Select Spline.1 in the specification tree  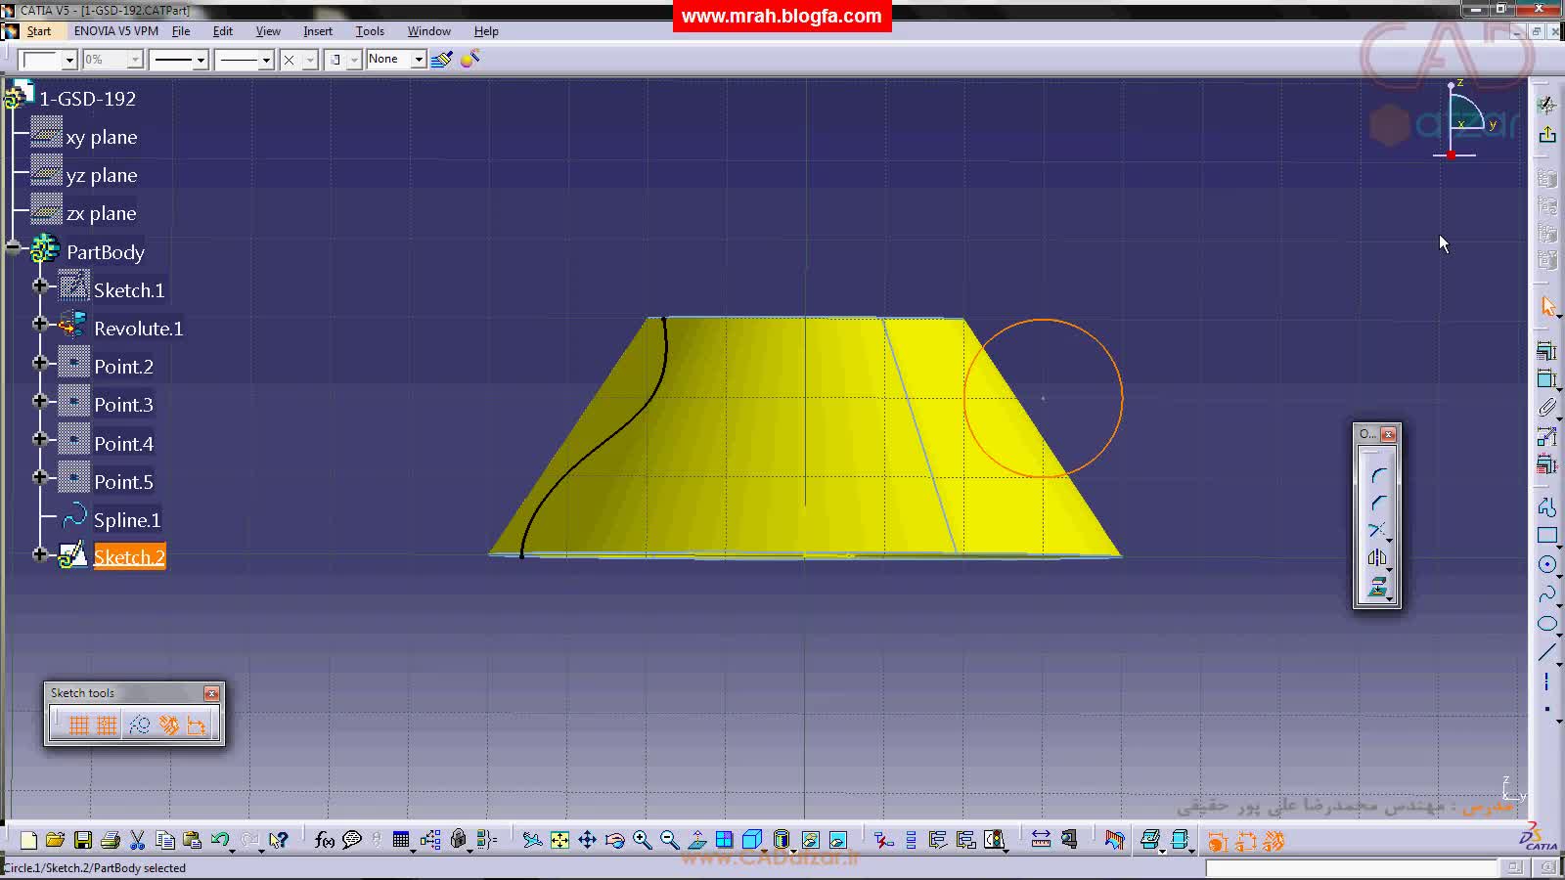coord(126,520)
